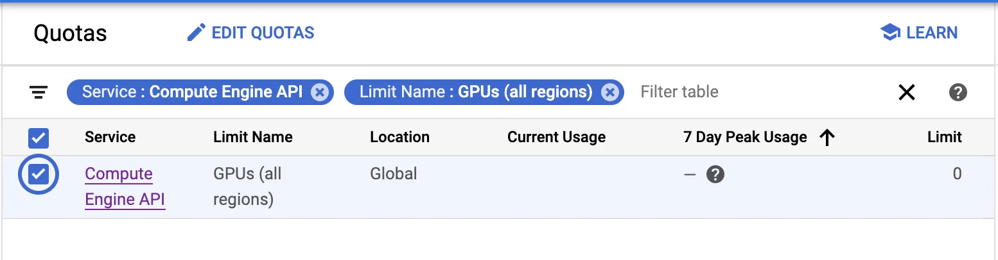Open the filter list icon
Viewport: 998px width, 260px height.
[x=39, y=92]
